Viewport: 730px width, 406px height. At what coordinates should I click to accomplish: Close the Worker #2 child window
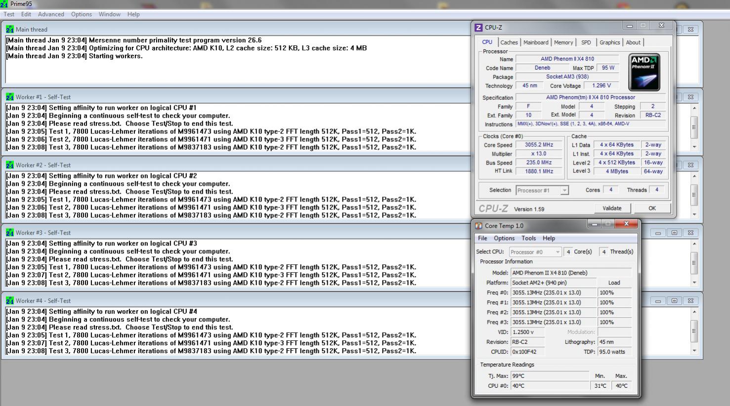(x=690, y=165)
